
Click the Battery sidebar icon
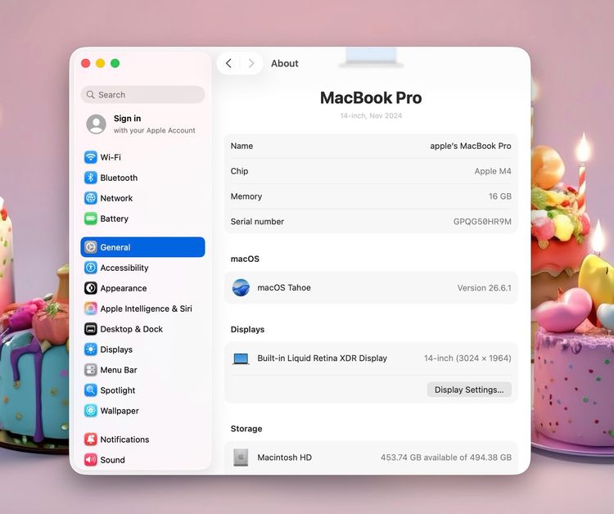point(91,219)
